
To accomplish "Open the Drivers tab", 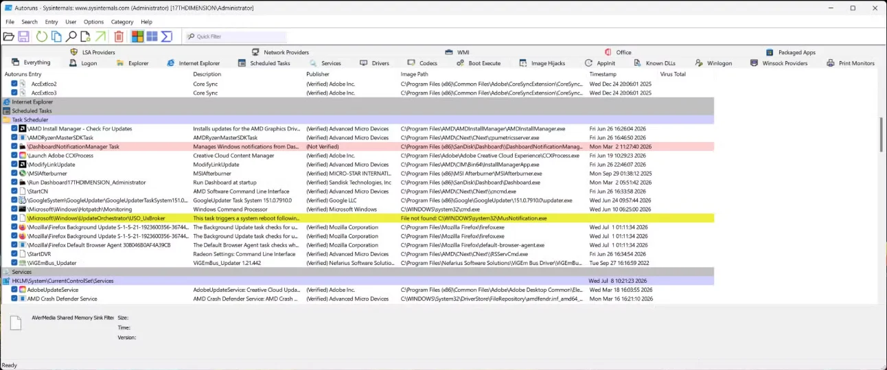I will [374, 63].
